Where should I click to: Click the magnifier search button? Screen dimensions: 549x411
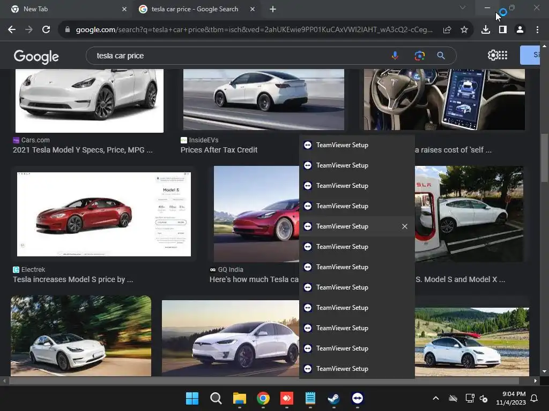pyautogui.click(x=441, y=56)
